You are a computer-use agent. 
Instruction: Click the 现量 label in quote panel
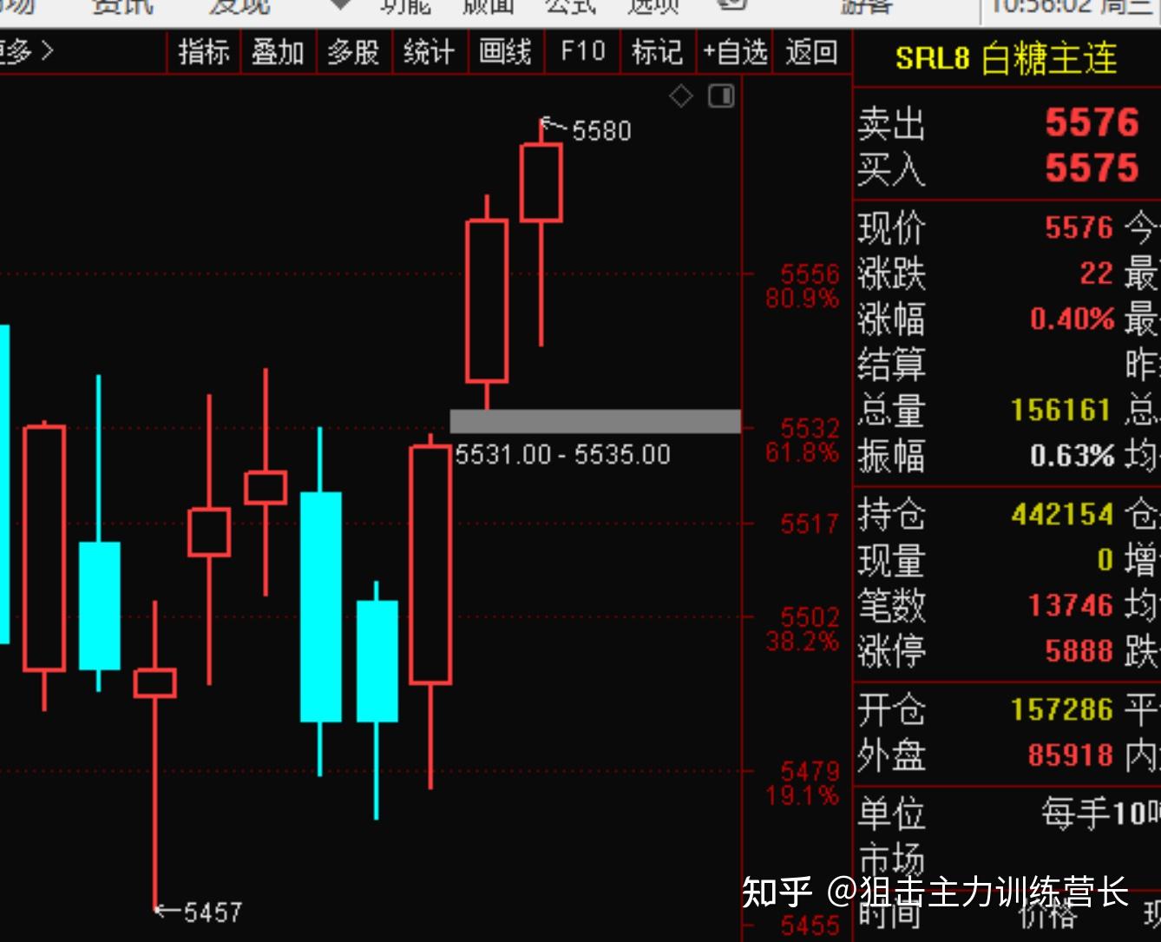(891, 560)
